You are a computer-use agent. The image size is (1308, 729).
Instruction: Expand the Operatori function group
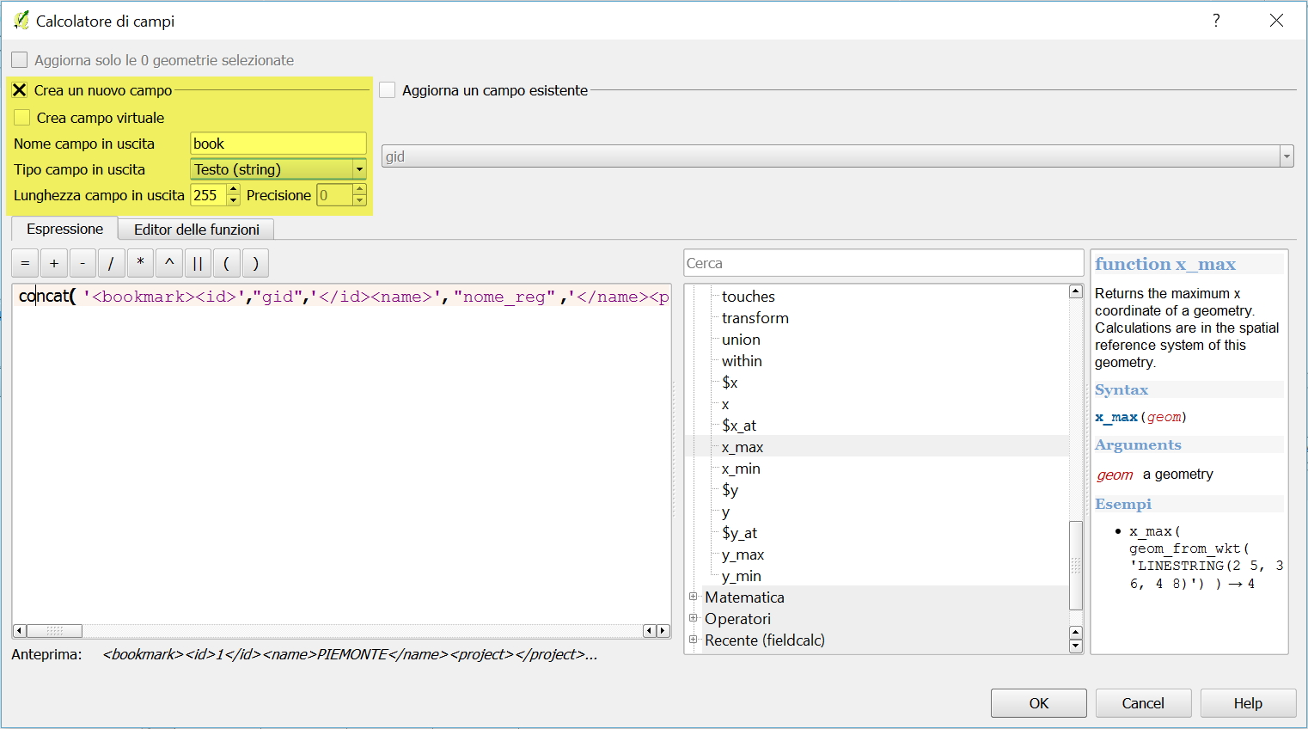coord(694,618)
